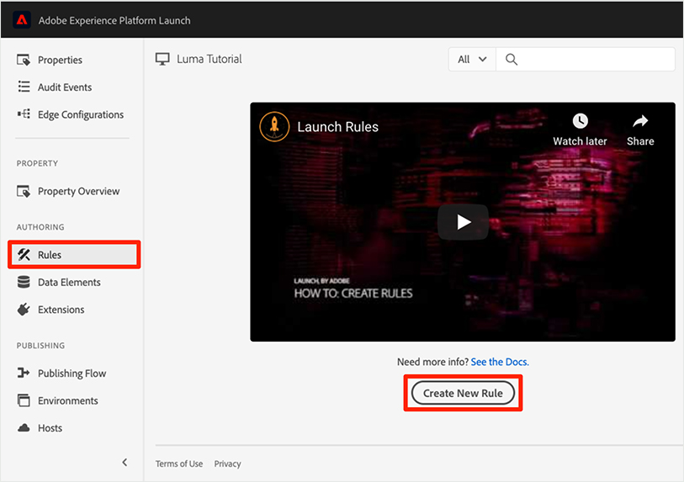Click the Extensions plug icon
The width and height of the screenshot is (684, 482).
click(24, 310)
